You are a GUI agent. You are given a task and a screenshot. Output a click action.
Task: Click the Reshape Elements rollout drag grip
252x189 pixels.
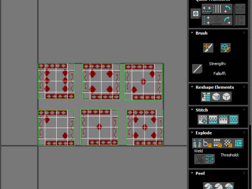click(x=244, y=87)
